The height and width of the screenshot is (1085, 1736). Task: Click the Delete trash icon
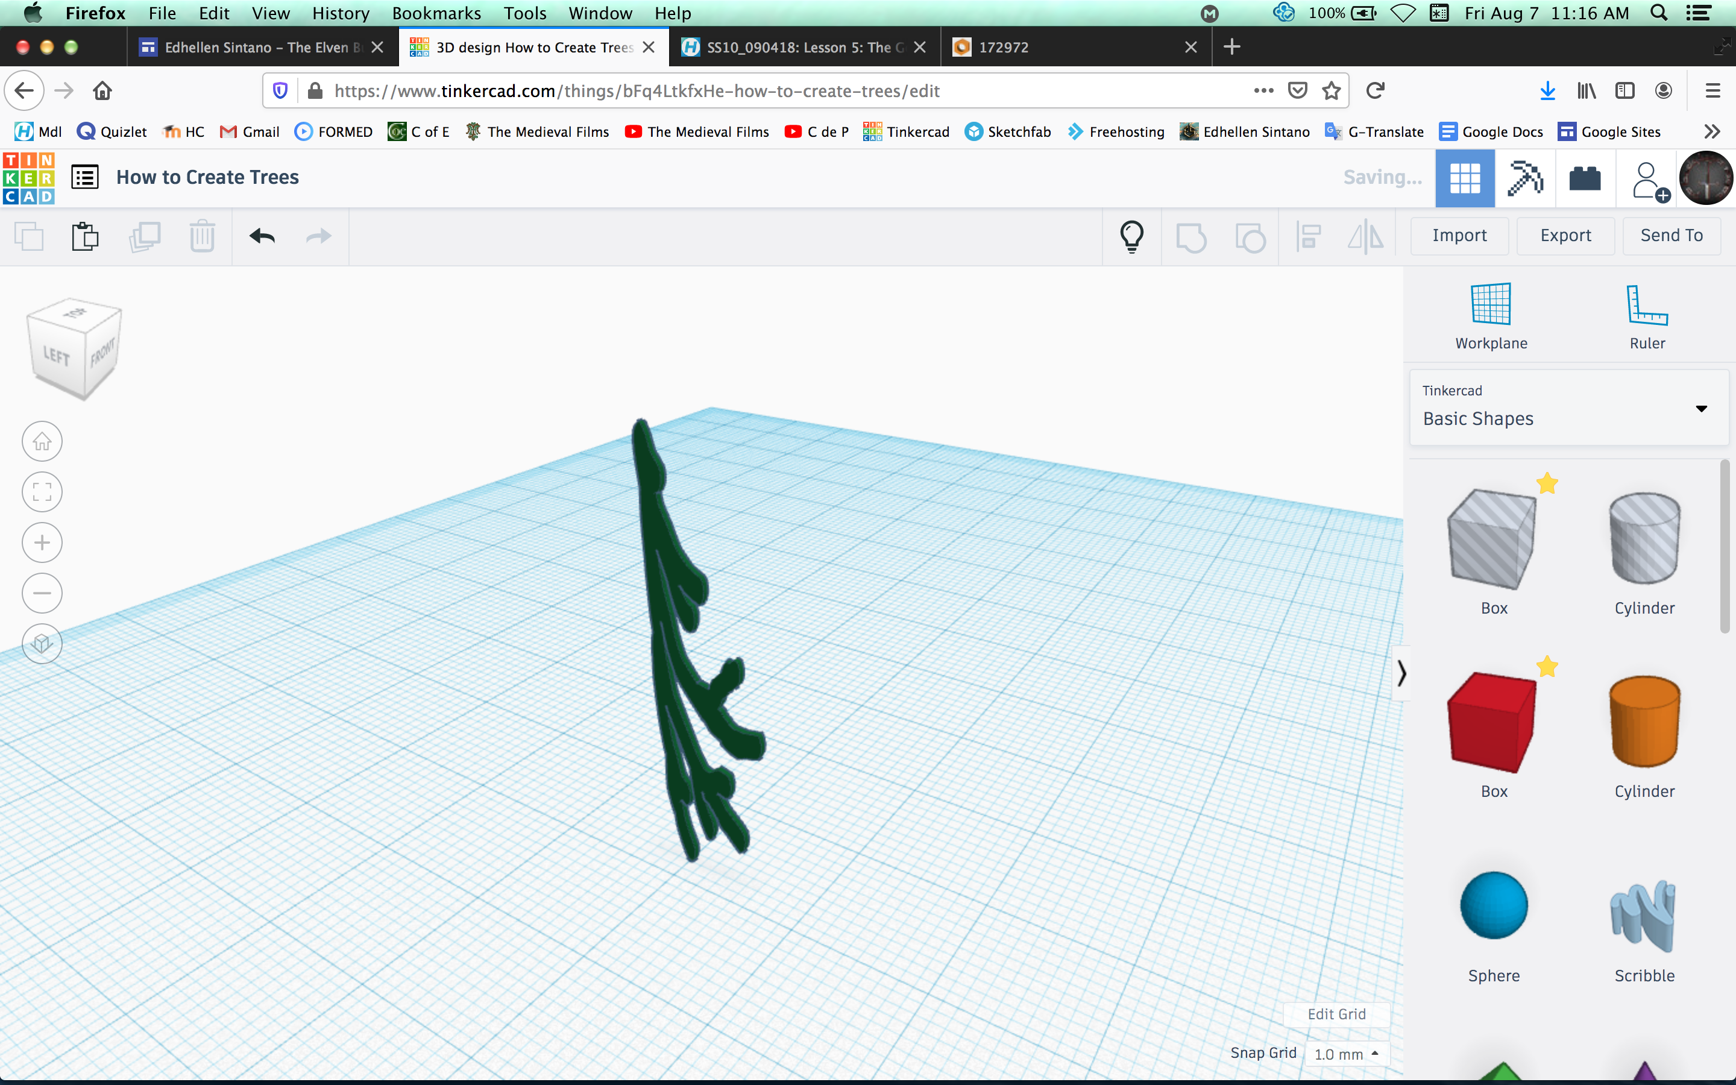pos(203,236)
